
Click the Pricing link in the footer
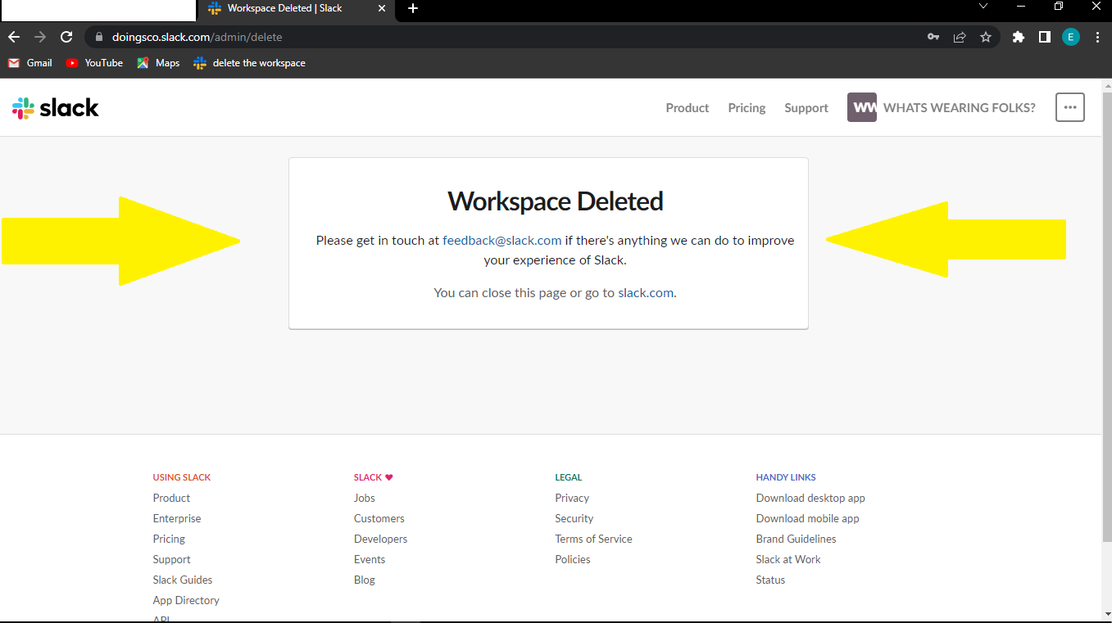tap(169, 539)
